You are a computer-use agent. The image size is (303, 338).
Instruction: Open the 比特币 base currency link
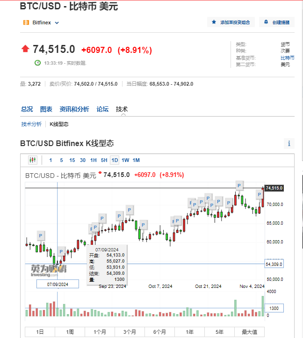pyautogui.click(x=287, y=58)
